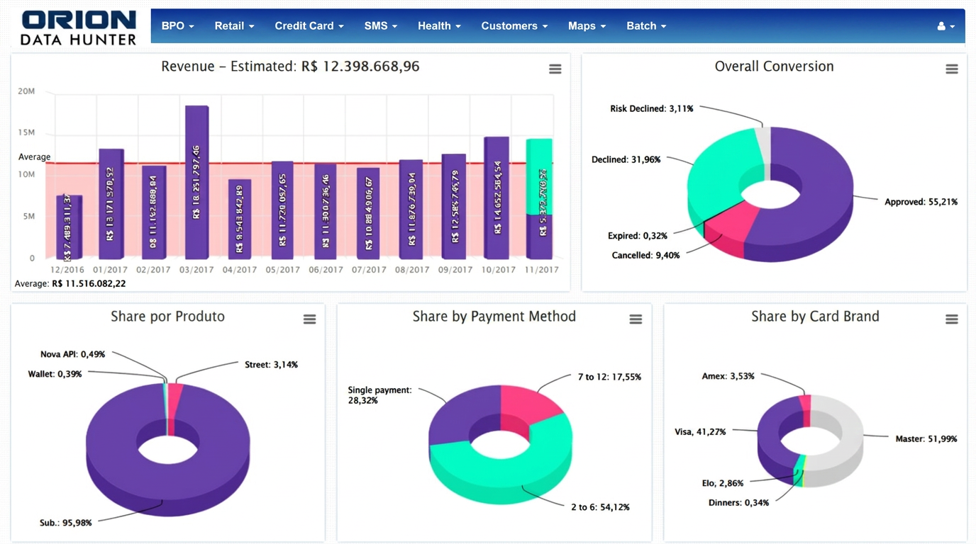This screenshot has width=976, height=544.
Task: Click the '2 to 6: 54,12%' label
Action: point(600,507)
